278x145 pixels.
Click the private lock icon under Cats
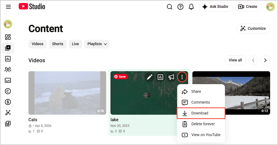(x=30, y=126)
